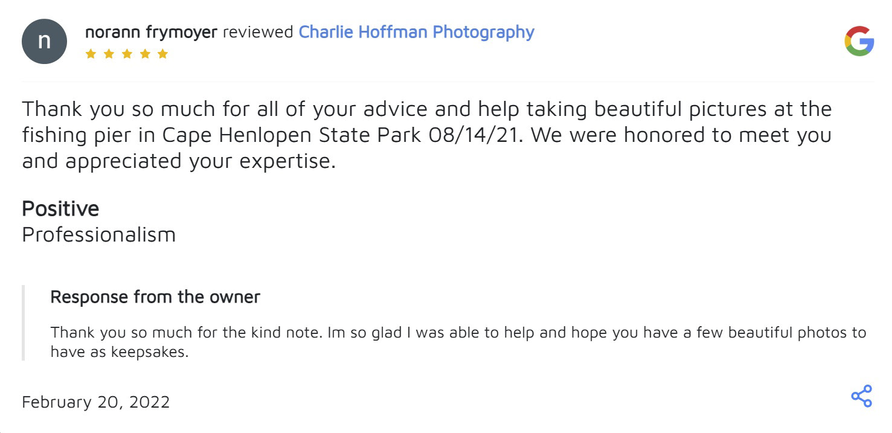Open the Charlie Hoffman Photography link
The image size is (892, 433).
point(416,32)
